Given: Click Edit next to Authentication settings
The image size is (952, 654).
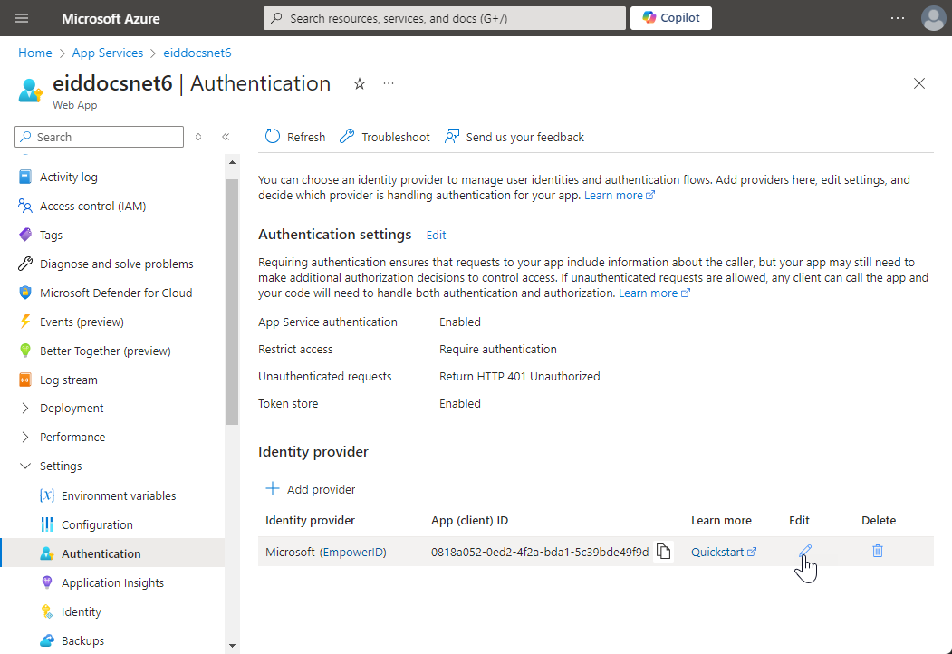Looking at the screenshot, I should 436,236.
